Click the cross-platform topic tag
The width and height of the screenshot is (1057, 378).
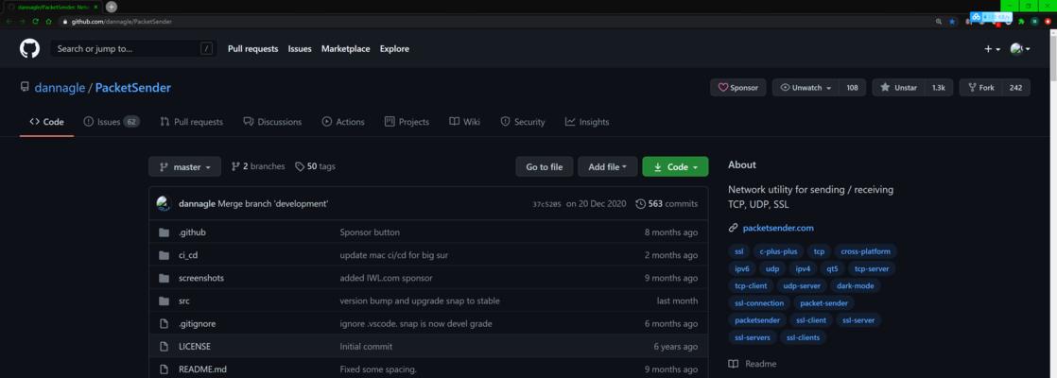[x=866, y=251]
